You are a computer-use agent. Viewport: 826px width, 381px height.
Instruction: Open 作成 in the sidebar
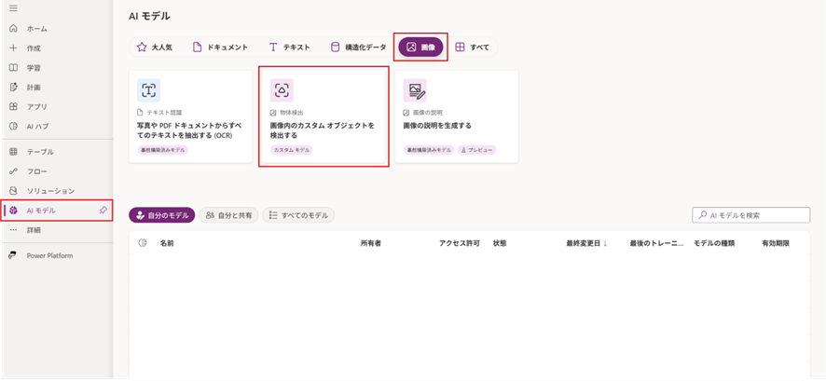34,48
